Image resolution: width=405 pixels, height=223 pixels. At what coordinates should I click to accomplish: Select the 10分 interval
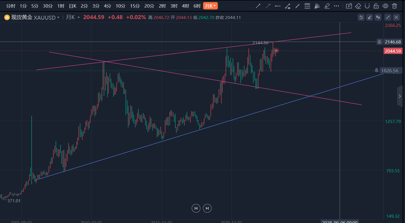120,6
